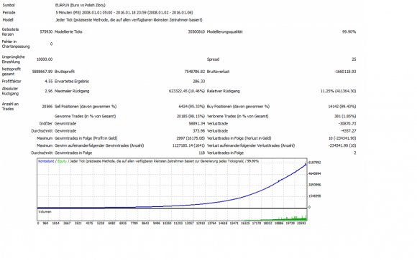Select the Maximaler Rückgang value

[x=187, y=91]
